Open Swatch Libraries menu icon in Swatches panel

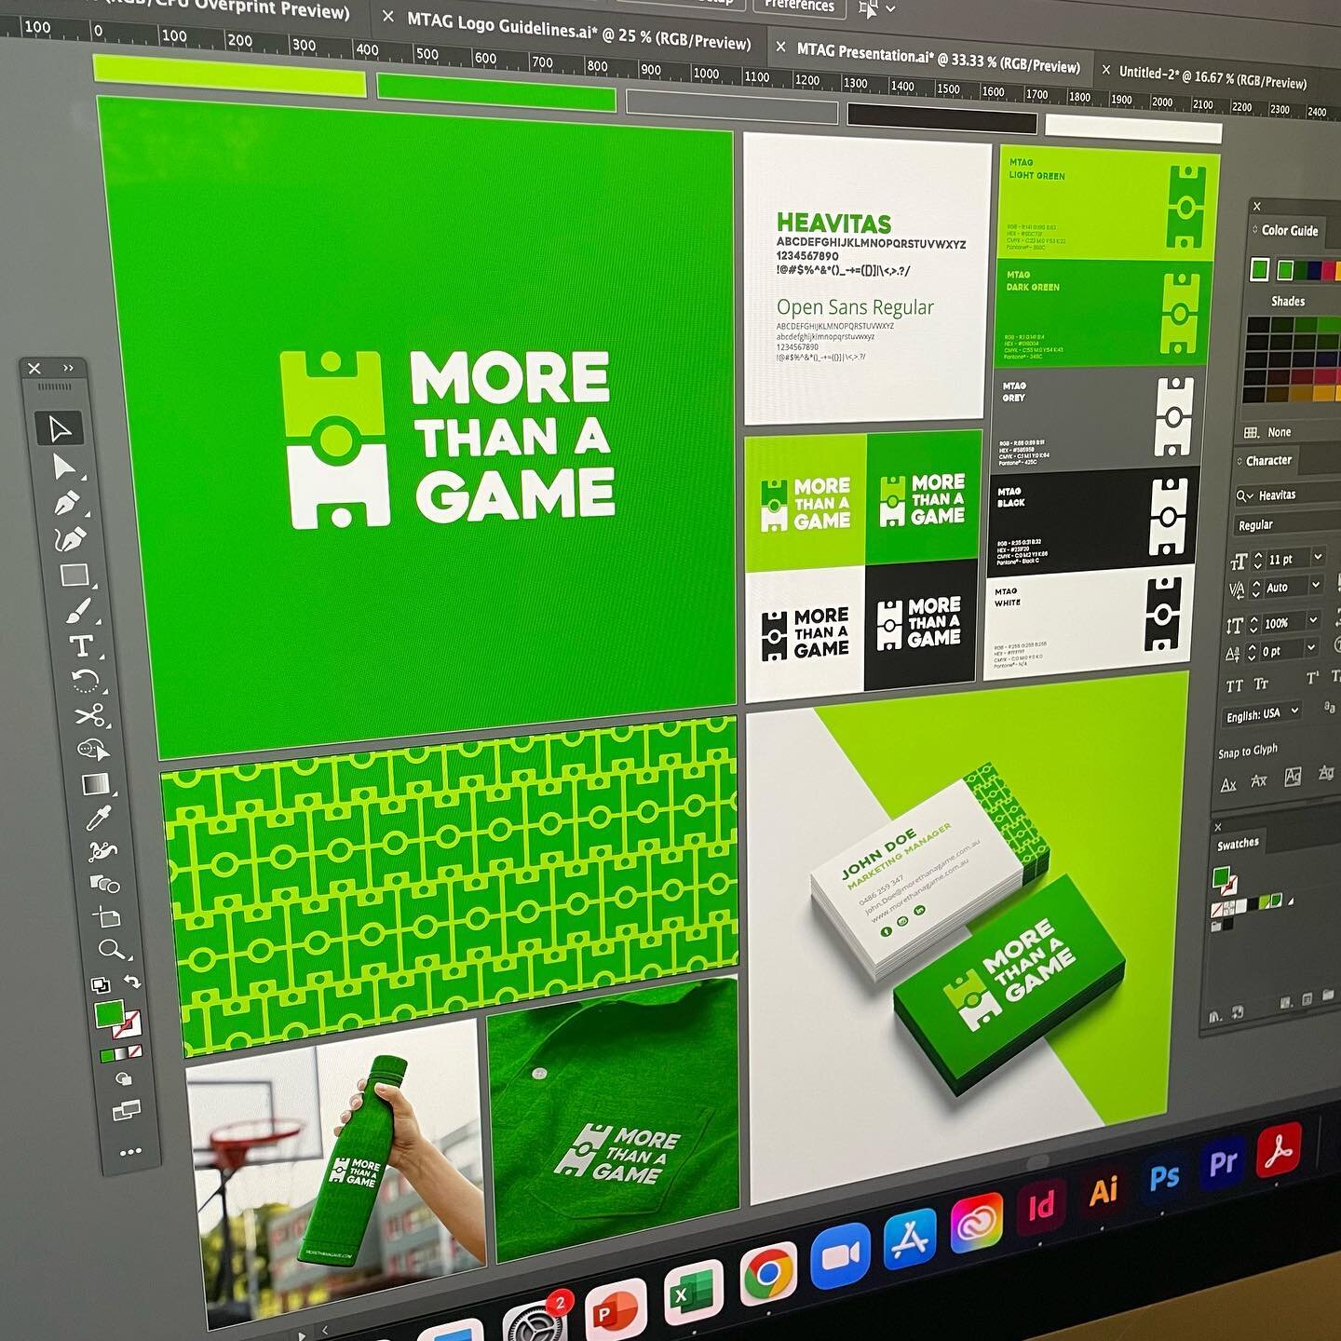pos(1215,1017)
